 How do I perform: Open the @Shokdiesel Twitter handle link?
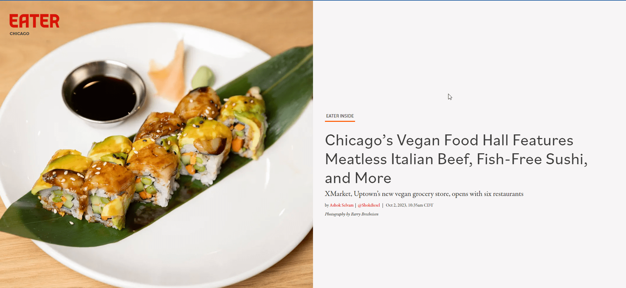tap(369, 205)
